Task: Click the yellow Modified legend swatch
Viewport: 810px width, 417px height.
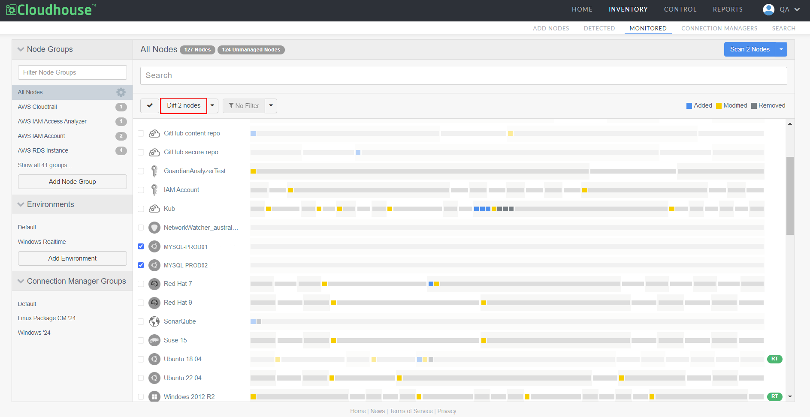Action: (719, 106)
